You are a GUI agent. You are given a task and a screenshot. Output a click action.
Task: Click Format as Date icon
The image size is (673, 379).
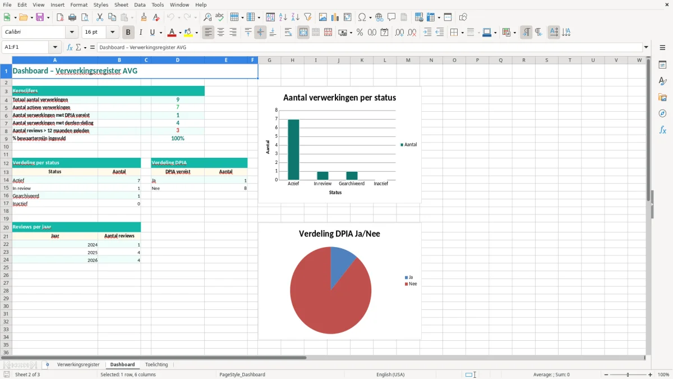click(385, 33)
